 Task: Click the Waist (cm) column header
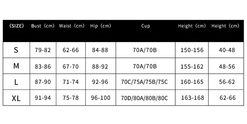pyautogui.click(x=72, y=26)
